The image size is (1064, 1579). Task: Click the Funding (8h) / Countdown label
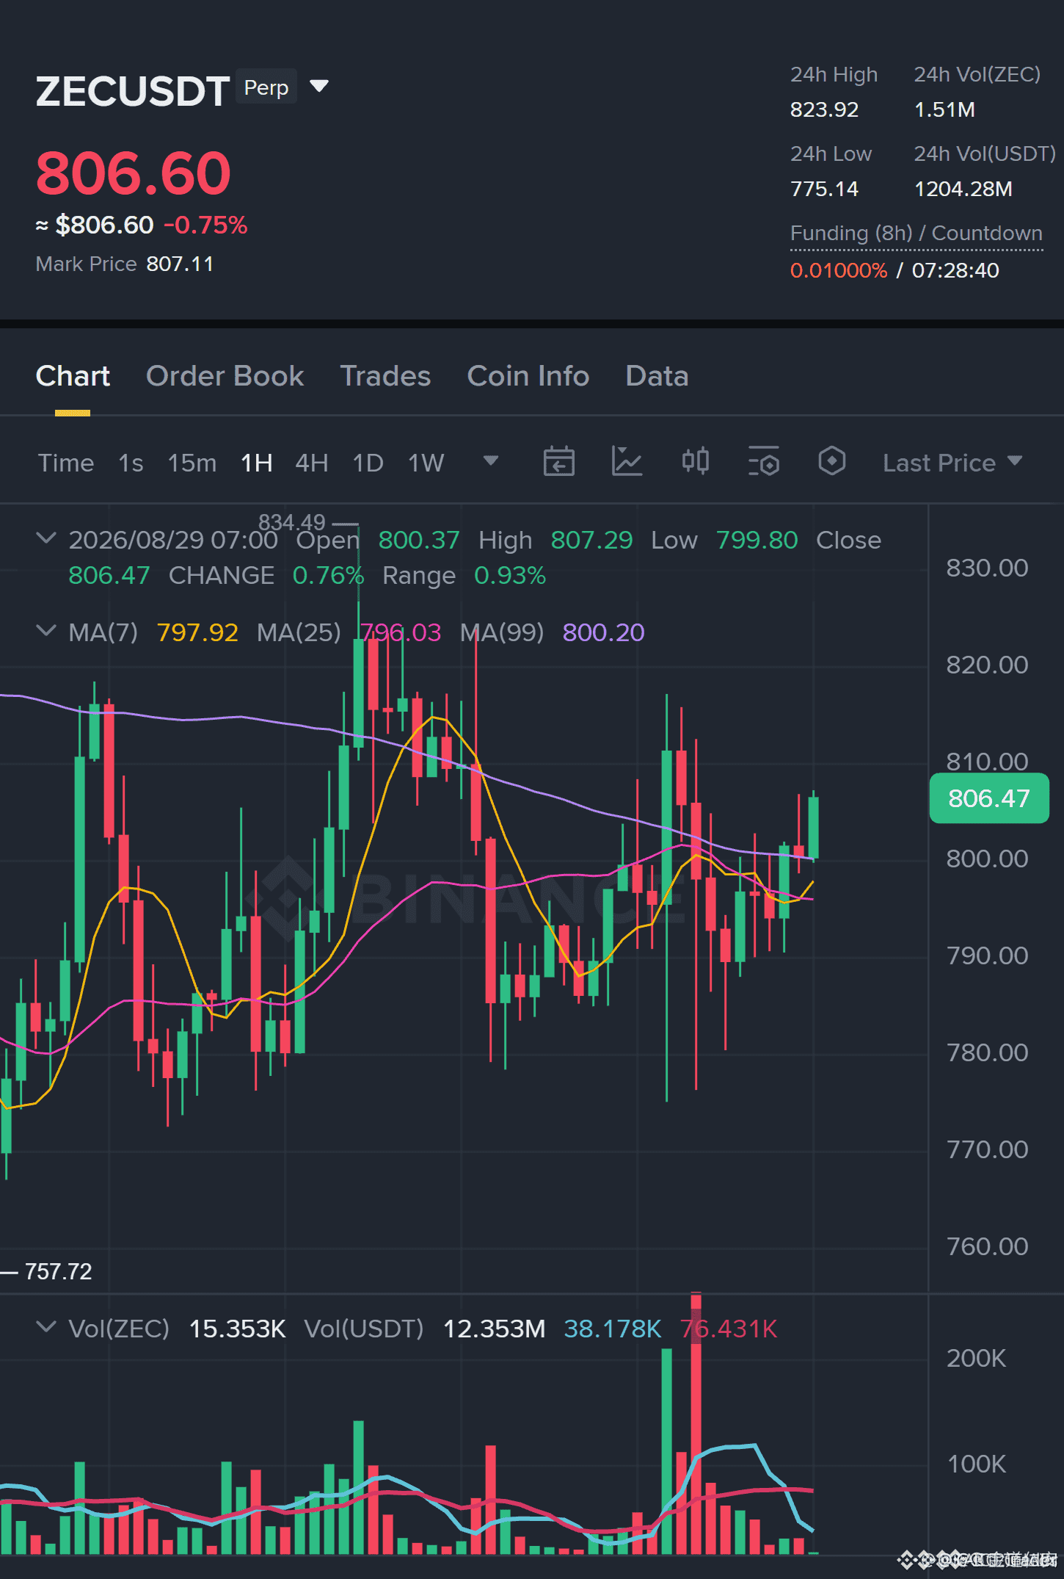[917, 234]
